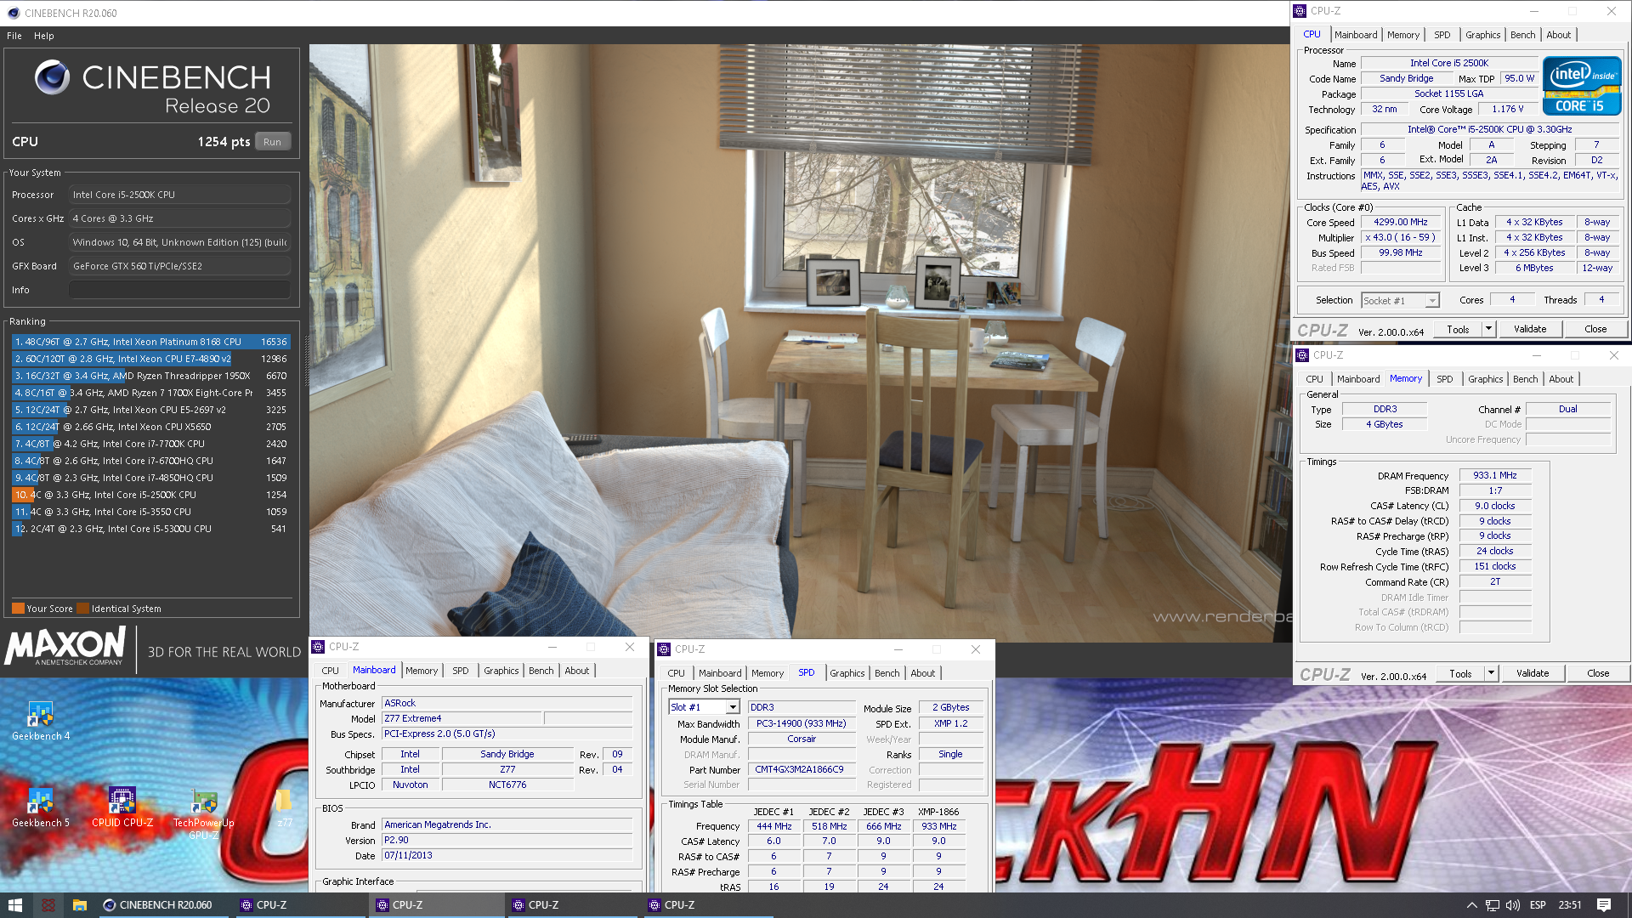Open File Explorer from the taskbar
Screen dimensions: 1632x918
pos(80,905)
